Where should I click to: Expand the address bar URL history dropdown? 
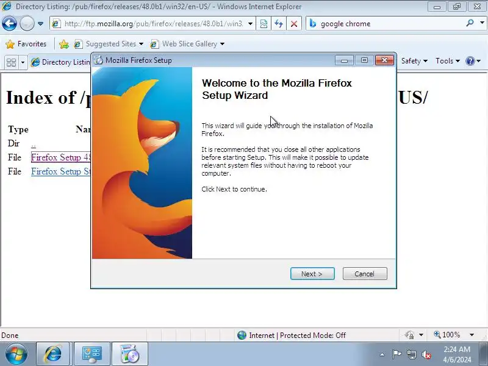coord(250,24)
